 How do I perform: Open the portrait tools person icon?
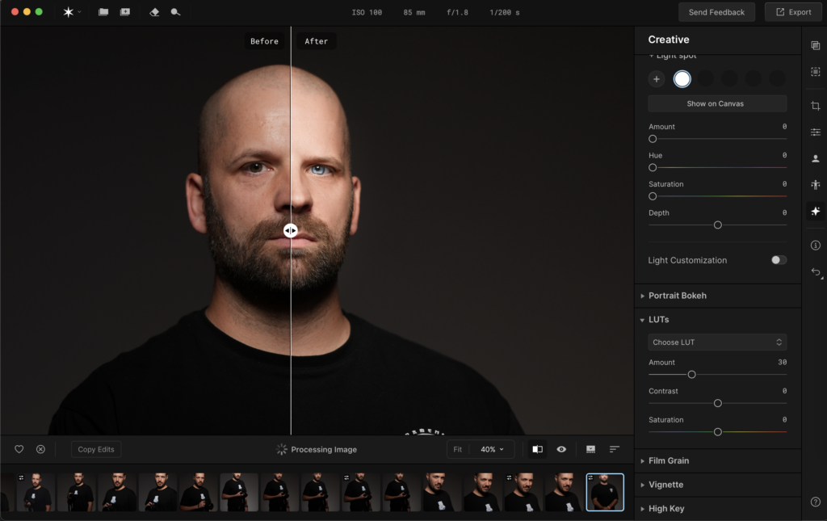(x=816, y=159)
